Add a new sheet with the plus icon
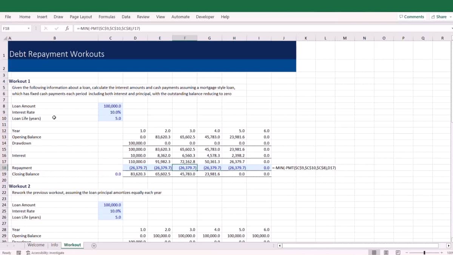Image resolution: width=453 pixels, height=255 pixels. pos(94,245)
